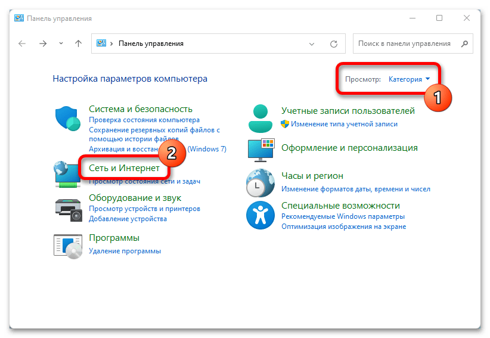
Task: Click the Ease of Access accessibility icon
Action: 260,215
